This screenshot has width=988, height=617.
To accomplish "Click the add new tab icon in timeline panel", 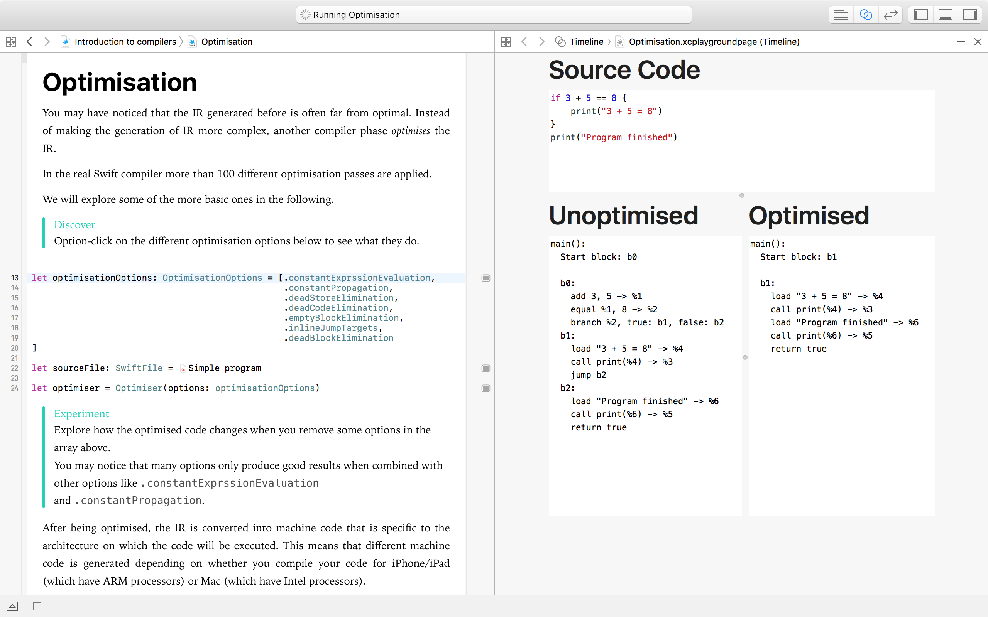I will pyautogui.click(x=961, y=40).
